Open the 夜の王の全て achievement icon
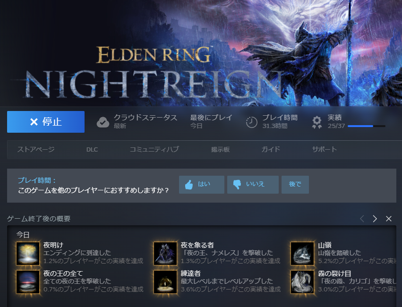 28,281
